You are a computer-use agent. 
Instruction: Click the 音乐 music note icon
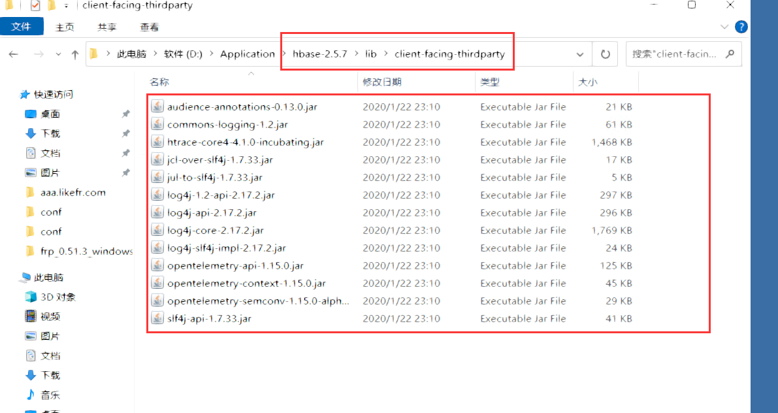[31, 395]
